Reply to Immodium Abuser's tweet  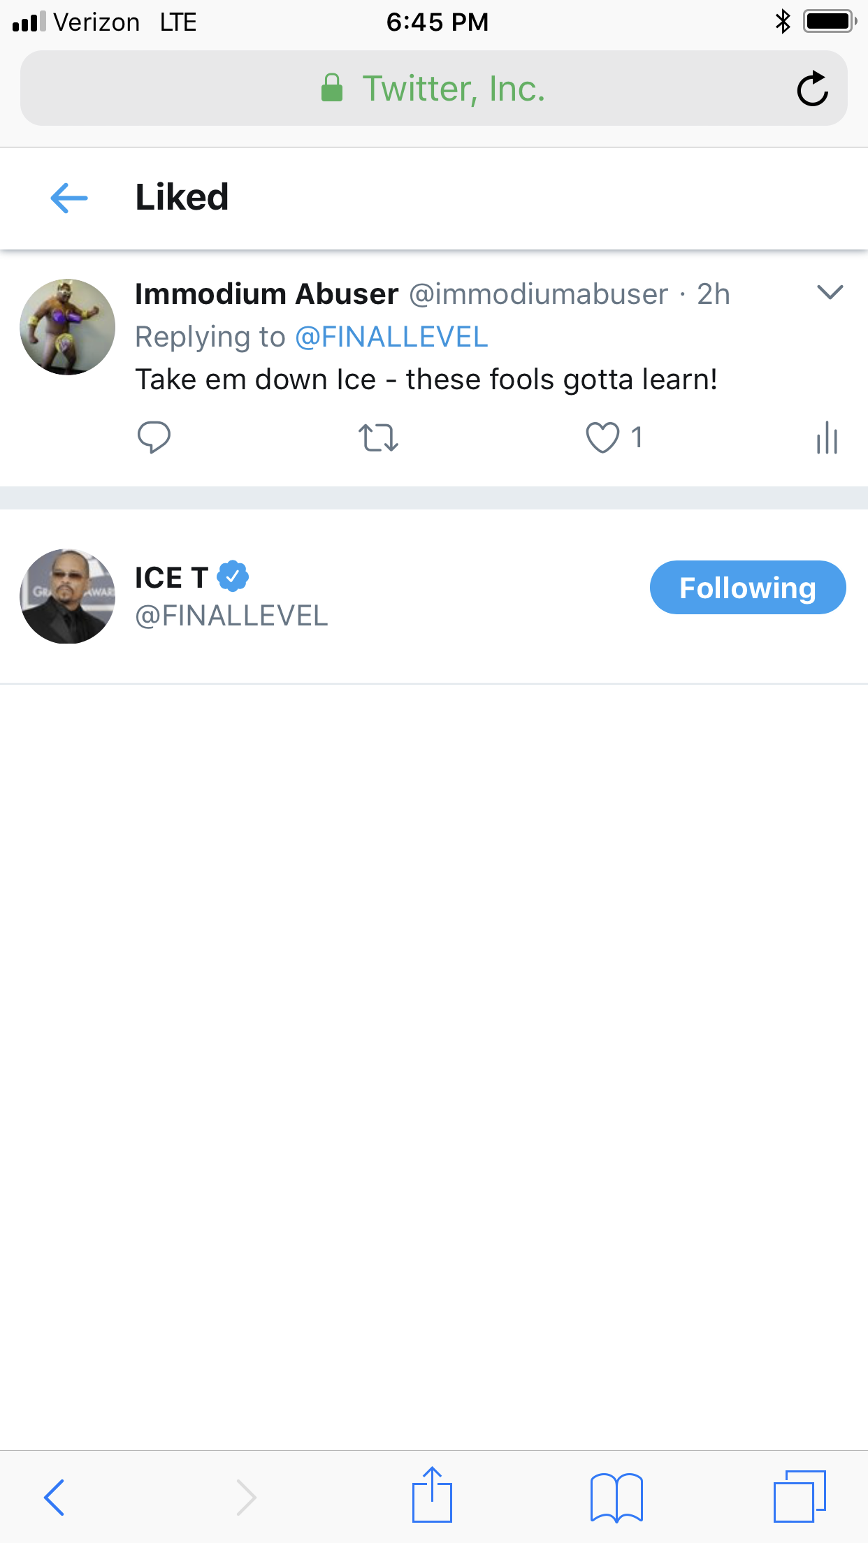pyautogui.click(x=154, y=438)
